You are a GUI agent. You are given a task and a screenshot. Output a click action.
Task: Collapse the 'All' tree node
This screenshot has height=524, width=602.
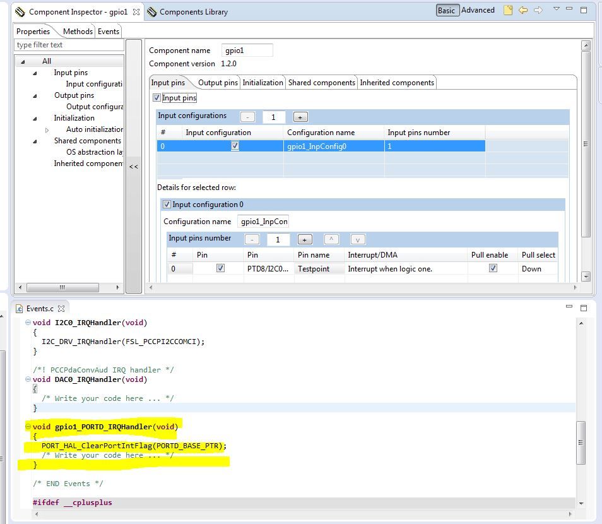[23, 61]
